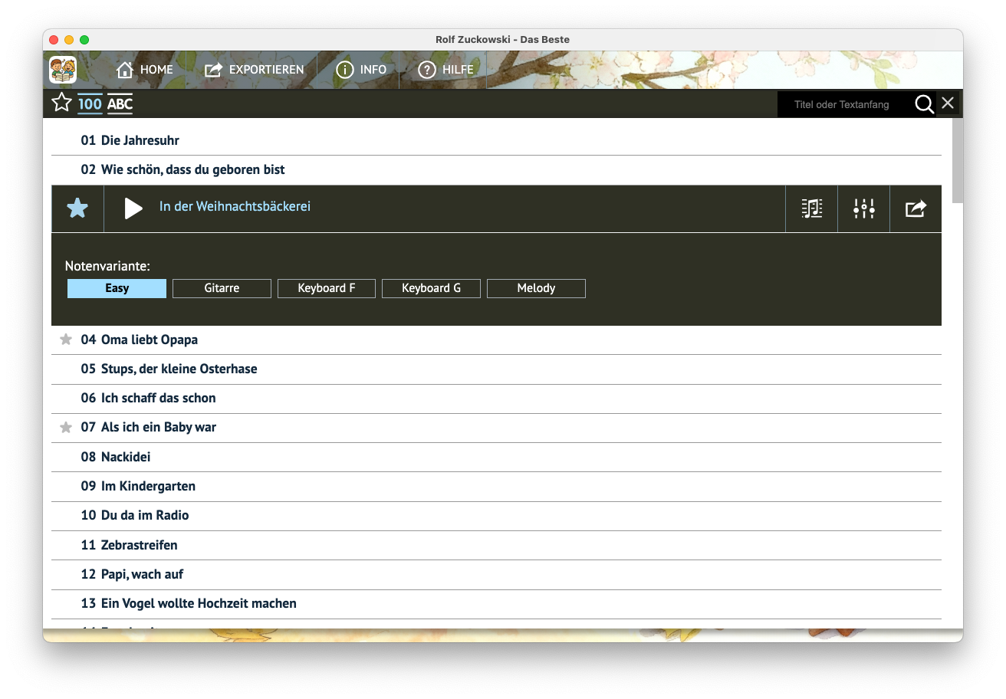This screenshot has height=699, width=1006.
Task: Expand song 05 Stups, der kleine Osterhase
Action: (179, 369)
